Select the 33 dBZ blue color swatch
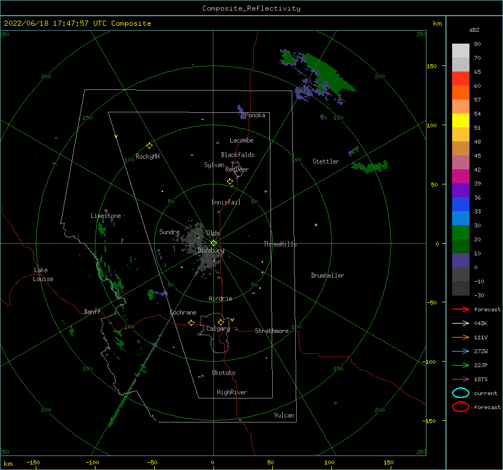Image resolution: width=503 pixels, height=470 pixels. click(x=461, y=204)
